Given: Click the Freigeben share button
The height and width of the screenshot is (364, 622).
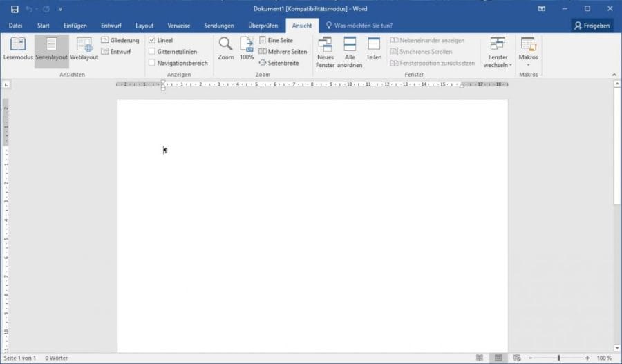Looking at the screenshot, I should pos(592,26).
